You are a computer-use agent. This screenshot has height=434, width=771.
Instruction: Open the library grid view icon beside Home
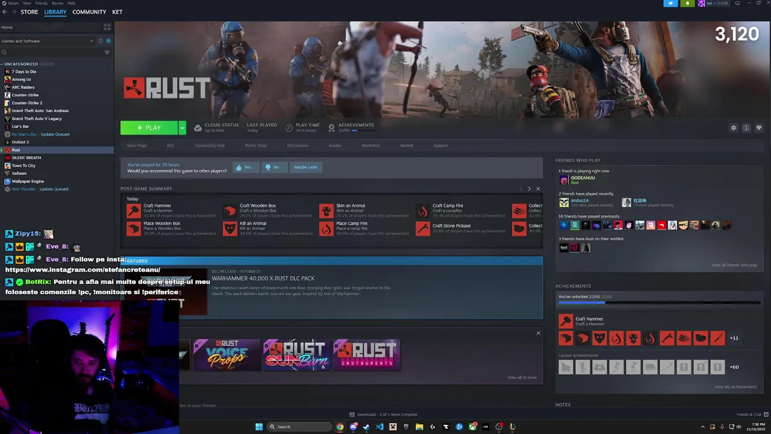pos(107,27)
